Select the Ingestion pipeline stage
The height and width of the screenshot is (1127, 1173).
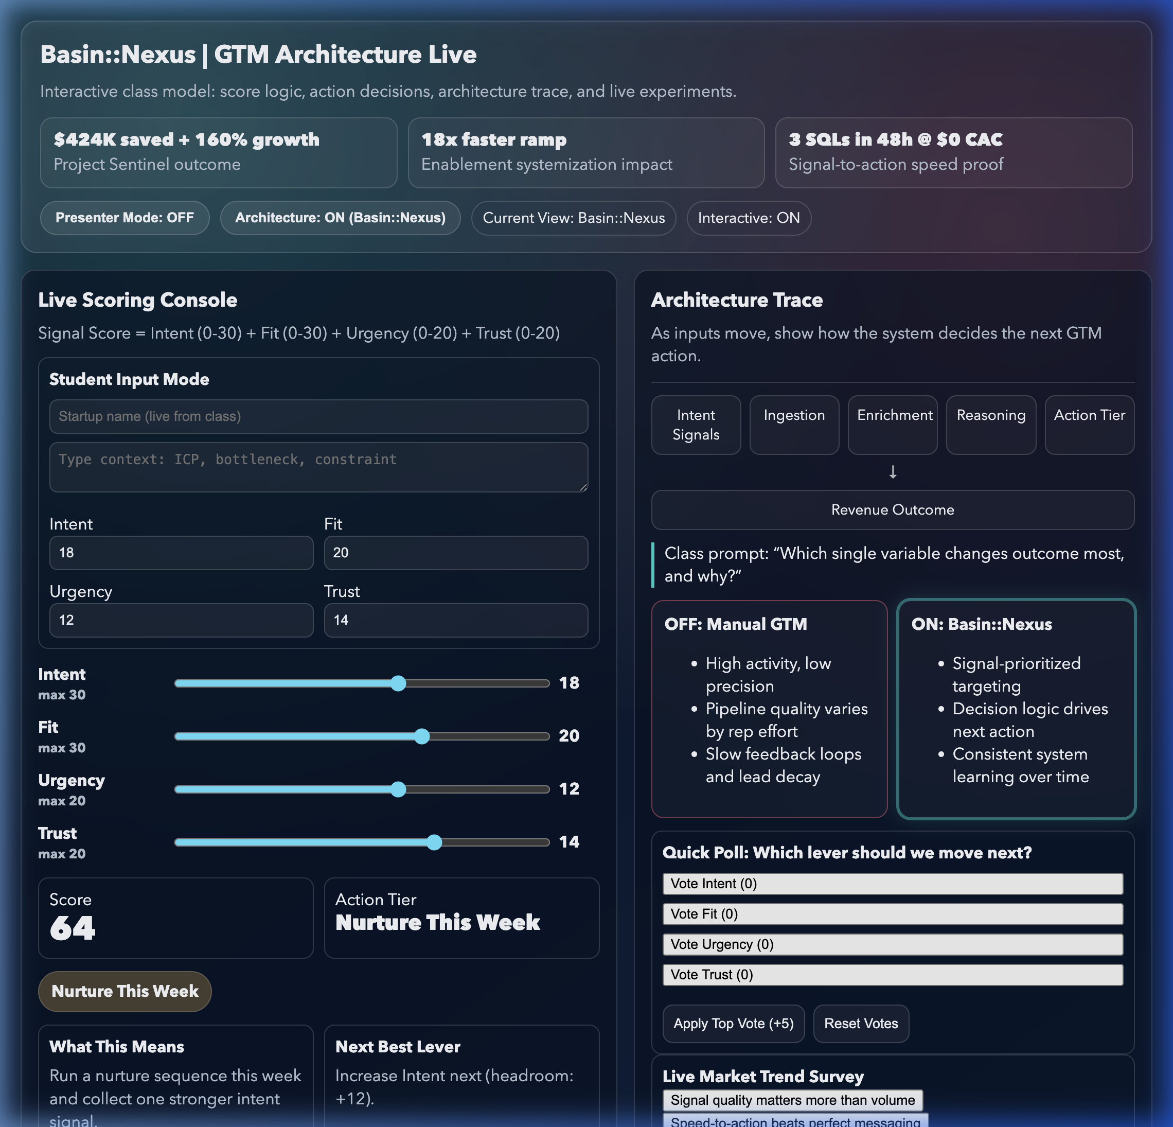coord(793,425)
